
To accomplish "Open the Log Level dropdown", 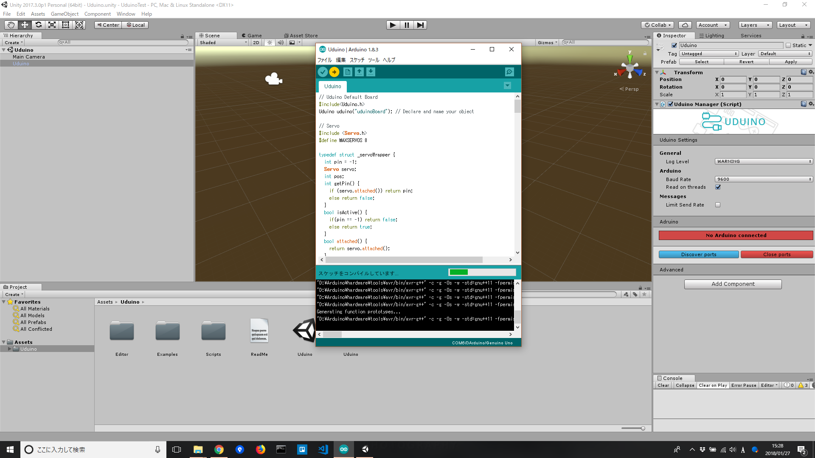I will [764, 162].
